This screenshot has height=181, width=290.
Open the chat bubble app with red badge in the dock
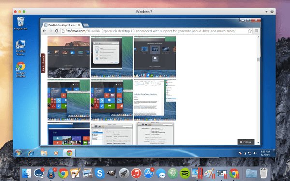(39, 173)
